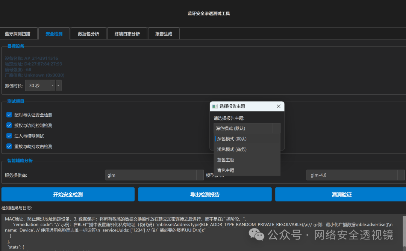Image resolution: width=406 pixels, height=251 pixels.
Task: Select 青色主题 from the theme list
Action: [247, 170]
